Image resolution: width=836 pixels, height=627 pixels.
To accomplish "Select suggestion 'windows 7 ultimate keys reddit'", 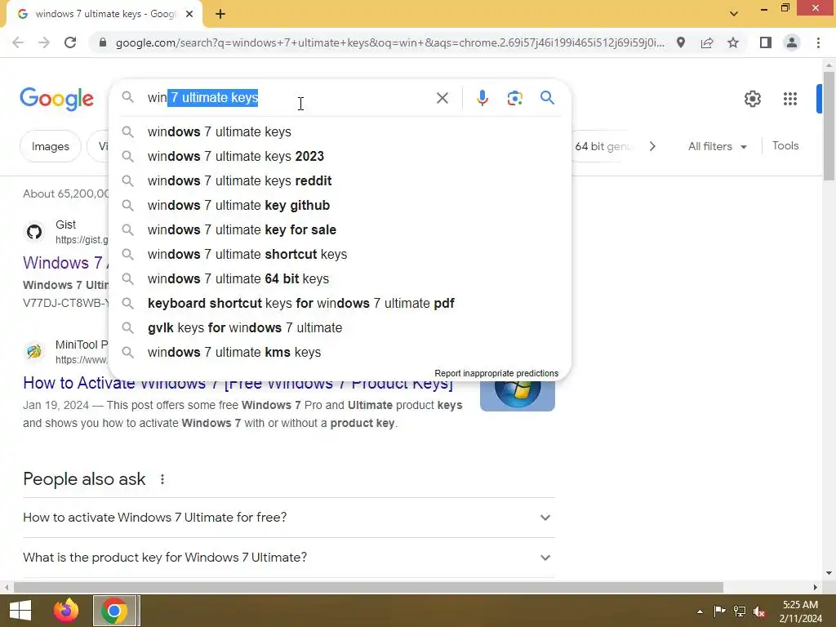I will click(340, 180).
